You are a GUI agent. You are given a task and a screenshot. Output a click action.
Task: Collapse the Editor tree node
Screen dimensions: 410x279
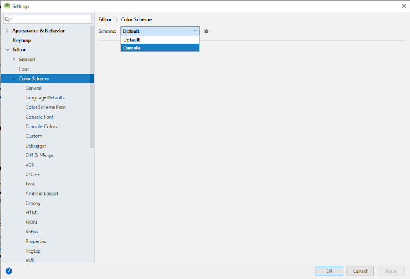tap(8, 50)
